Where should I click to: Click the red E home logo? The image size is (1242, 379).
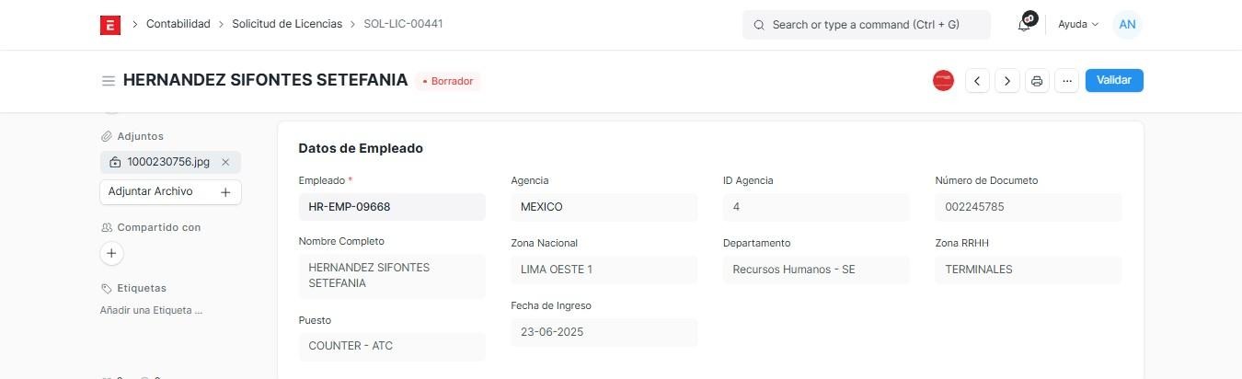point(109,25)
